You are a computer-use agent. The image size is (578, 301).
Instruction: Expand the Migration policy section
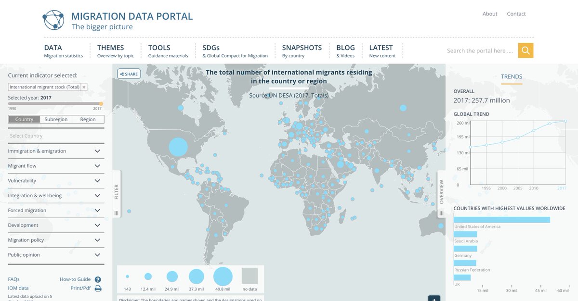pyautogui.click(x=56, y=239)
